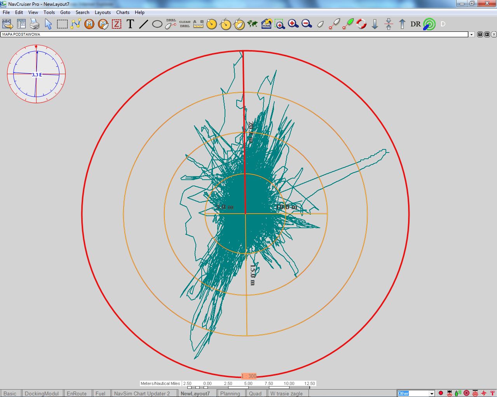Click the zoom in magnifier
Viewport: 497px width, 397px height.
click(293, 24)
